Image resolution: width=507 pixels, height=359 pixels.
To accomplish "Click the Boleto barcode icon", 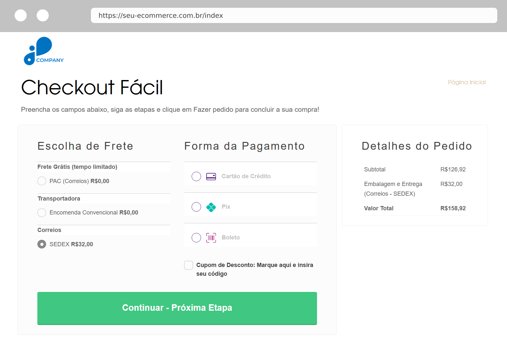I will coord(211,238).
